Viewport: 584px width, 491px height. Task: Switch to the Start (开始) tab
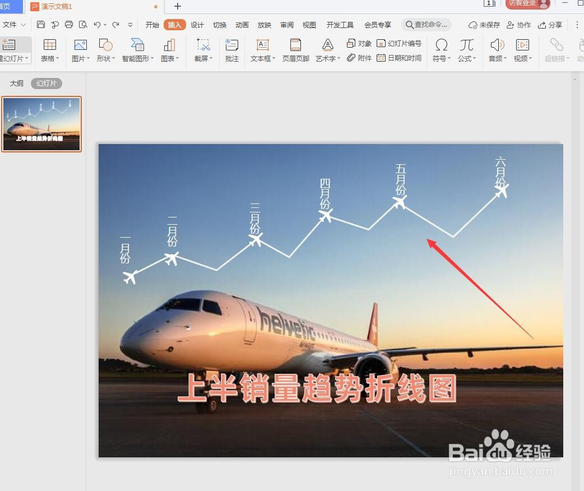coord(152,25)
